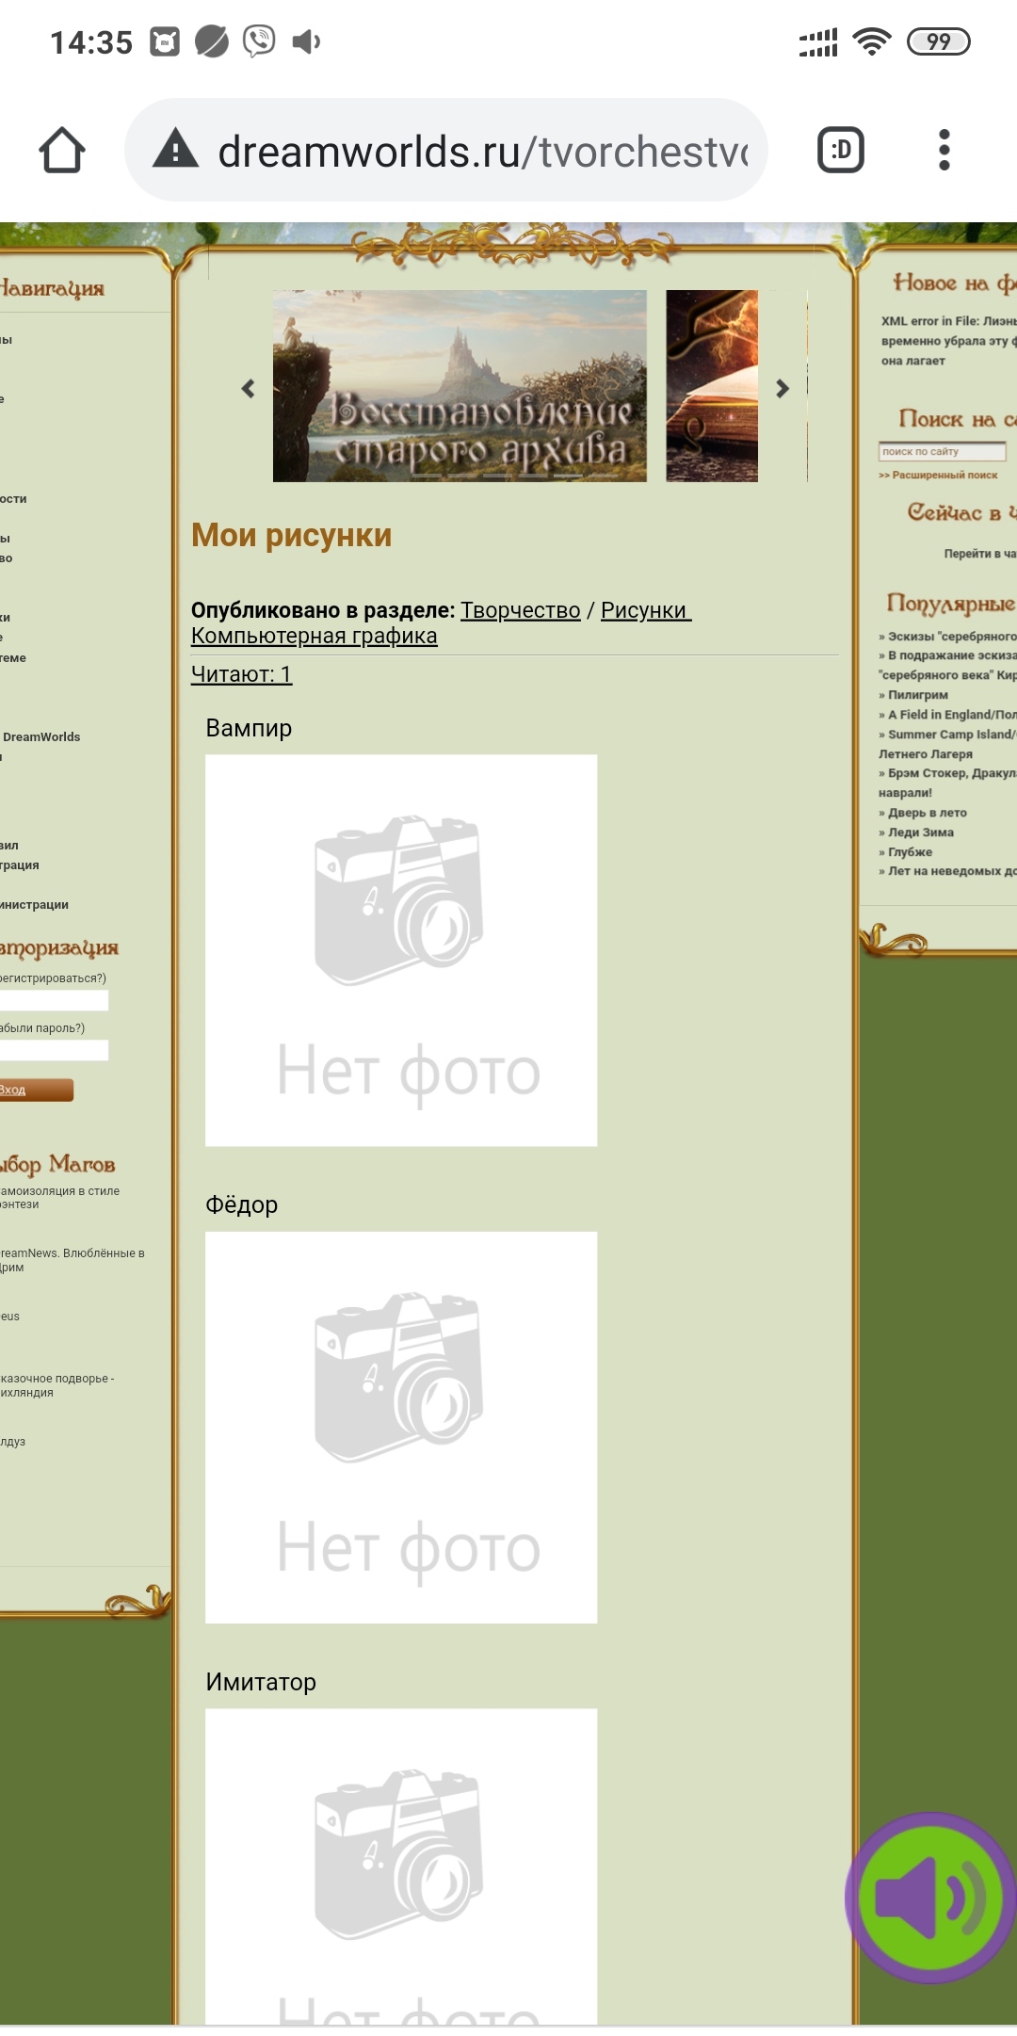Image resolution: width=1017 pixels, height=2036 pixels.
Task: Tap the insecure site warning triangle
Action: point(176,151)
